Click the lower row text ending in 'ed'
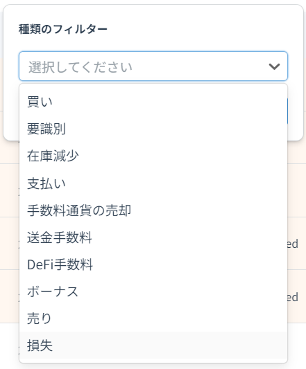 coord(293,297)
